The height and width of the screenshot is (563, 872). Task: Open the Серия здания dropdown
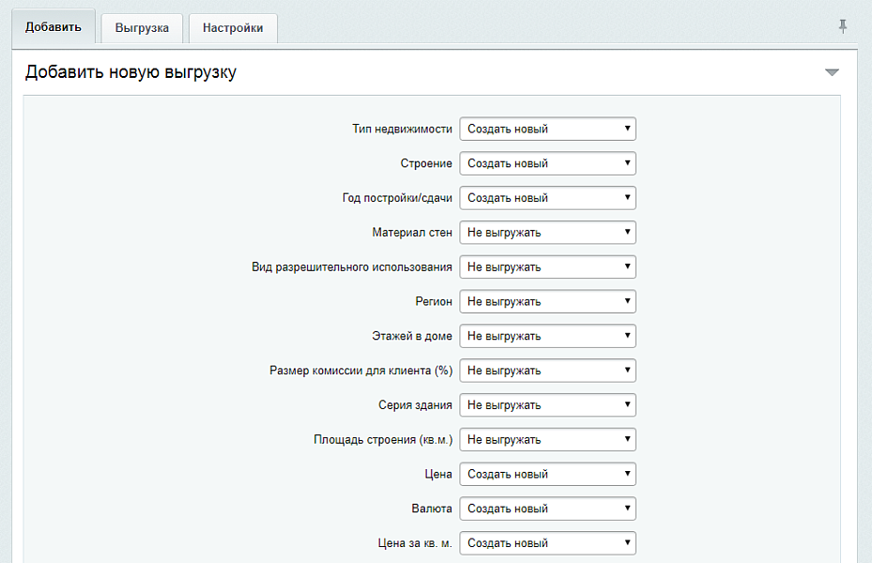(x=547, y=405)
